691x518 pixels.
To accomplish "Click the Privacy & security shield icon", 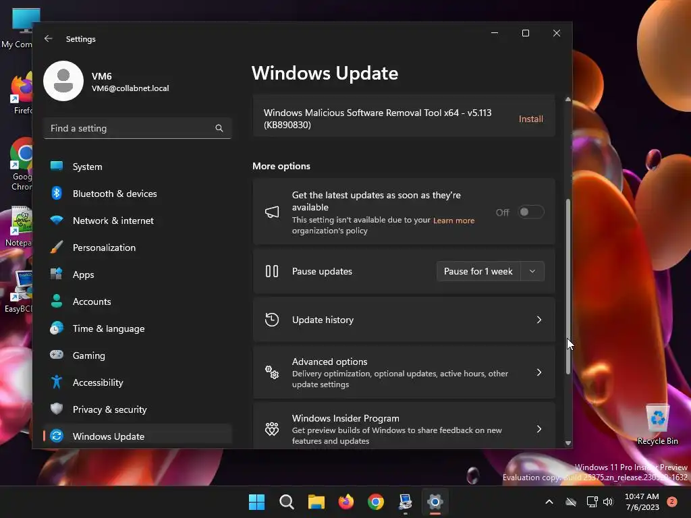I will 57,409.
